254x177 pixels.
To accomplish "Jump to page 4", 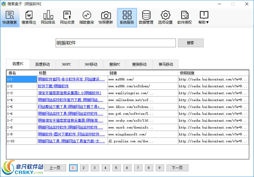I will point(106,168).
